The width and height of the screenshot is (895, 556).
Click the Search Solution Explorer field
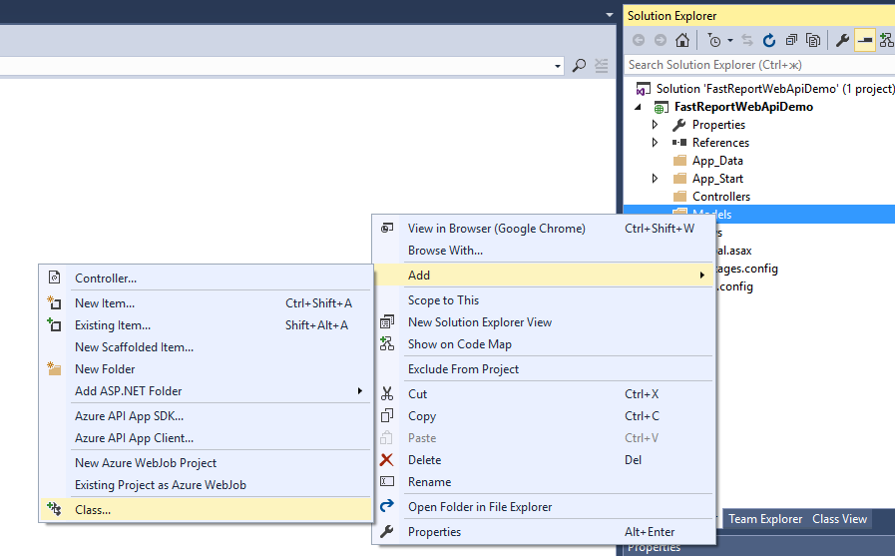(x=759, y=65)
